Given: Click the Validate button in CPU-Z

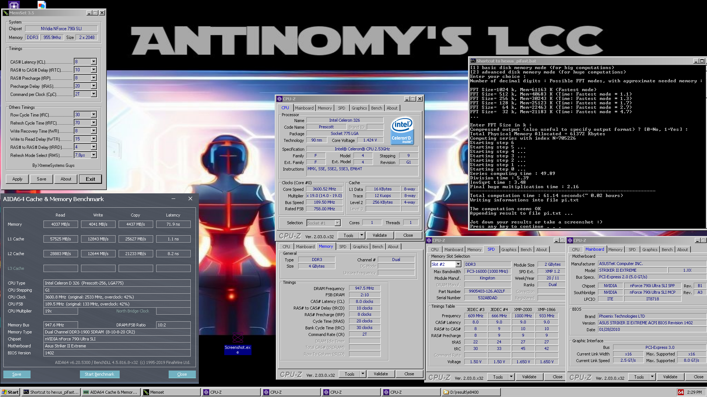Looking at the screenshot, I should tap(379, 235).
